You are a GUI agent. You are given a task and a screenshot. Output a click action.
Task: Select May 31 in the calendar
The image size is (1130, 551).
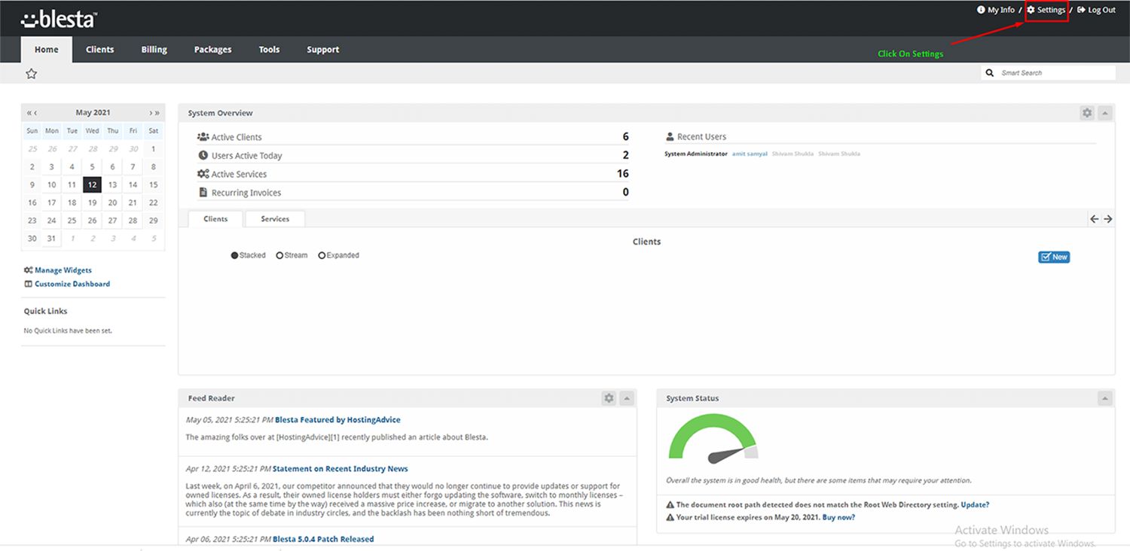click(51, 239)
